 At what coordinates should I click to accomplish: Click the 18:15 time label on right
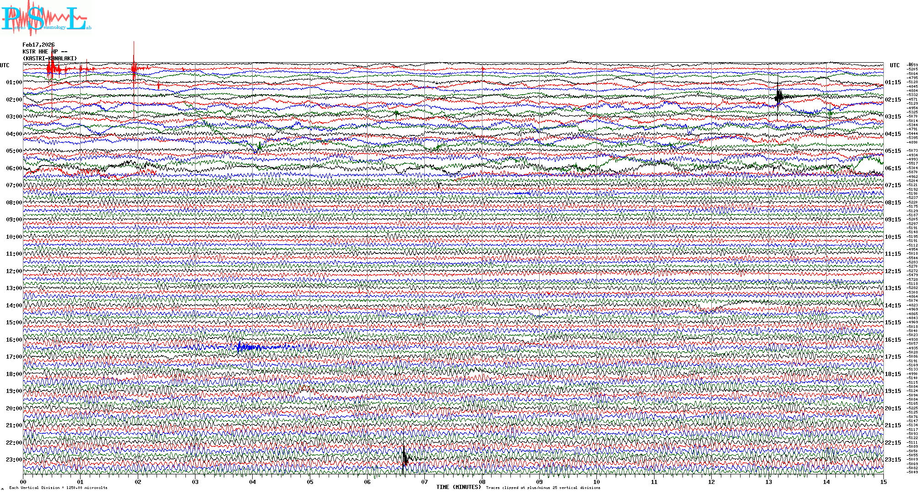click(x=893, y=374)
